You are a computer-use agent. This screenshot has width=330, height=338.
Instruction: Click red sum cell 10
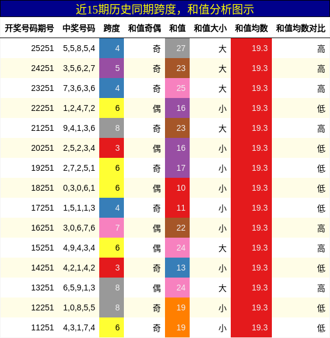[177, 188]
